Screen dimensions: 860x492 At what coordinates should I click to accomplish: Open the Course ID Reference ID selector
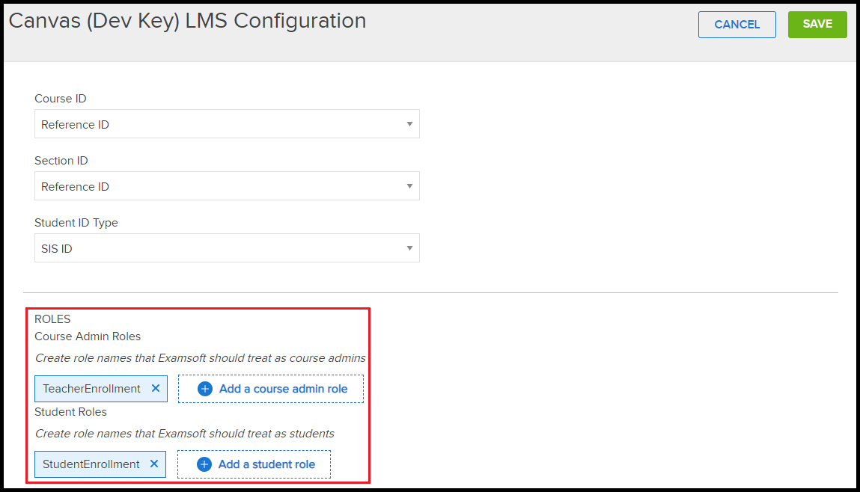tap(227, 124)
